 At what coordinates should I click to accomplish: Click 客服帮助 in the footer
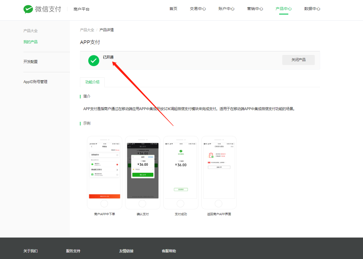169,251
